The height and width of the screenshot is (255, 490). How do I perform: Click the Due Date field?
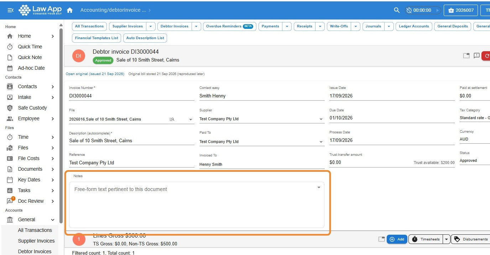point(392,118)
